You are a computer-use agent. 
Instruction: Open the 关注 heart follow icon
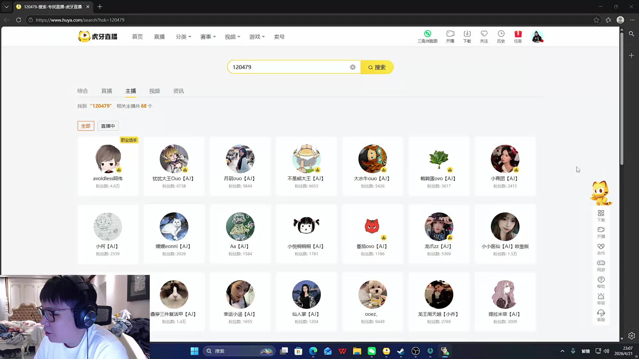click(484, 36)
